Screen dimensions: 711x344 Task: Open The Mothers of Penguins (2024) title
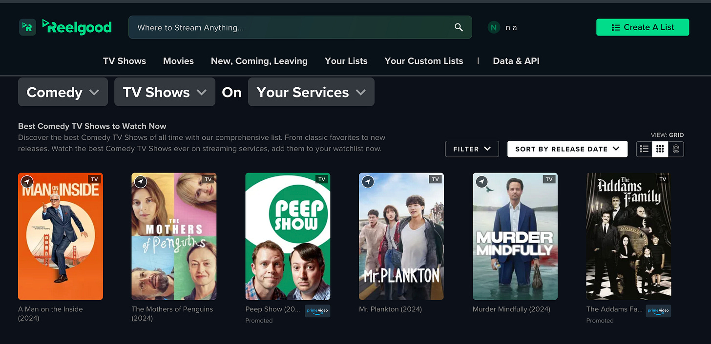(172, 313)
